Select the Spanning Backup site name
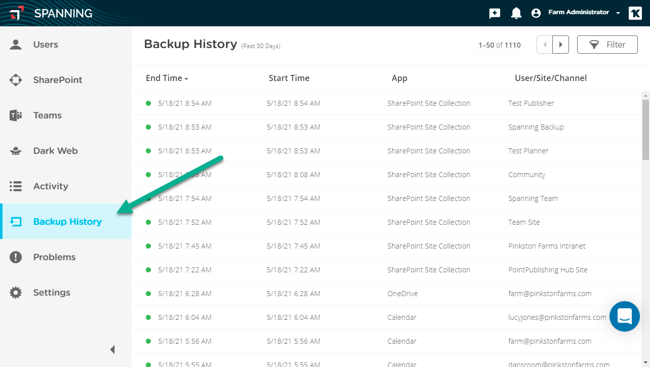This screenshot has width=650, height=367. pyautogui.click(x=536, y=127)
